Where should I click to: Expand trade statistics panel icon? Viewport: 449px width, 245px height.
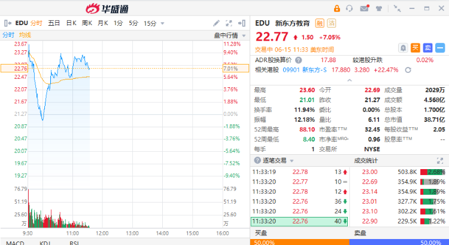click(440, 161)
